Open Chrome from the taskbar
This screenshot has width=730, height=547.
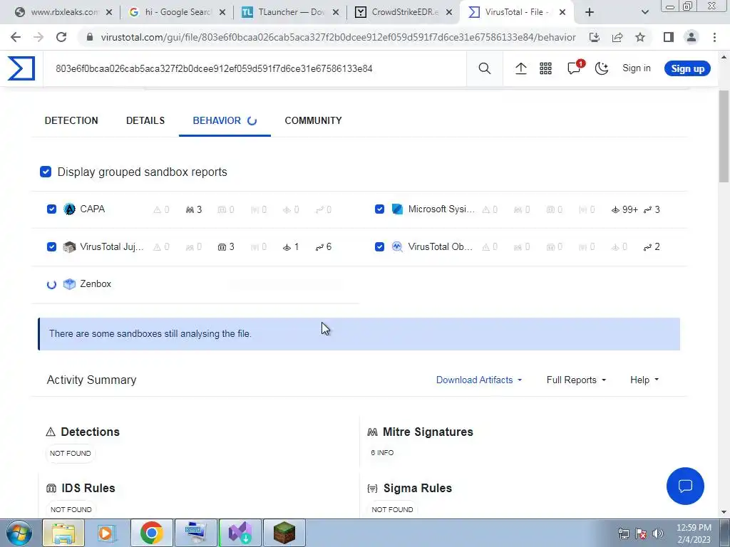[151, 533]
